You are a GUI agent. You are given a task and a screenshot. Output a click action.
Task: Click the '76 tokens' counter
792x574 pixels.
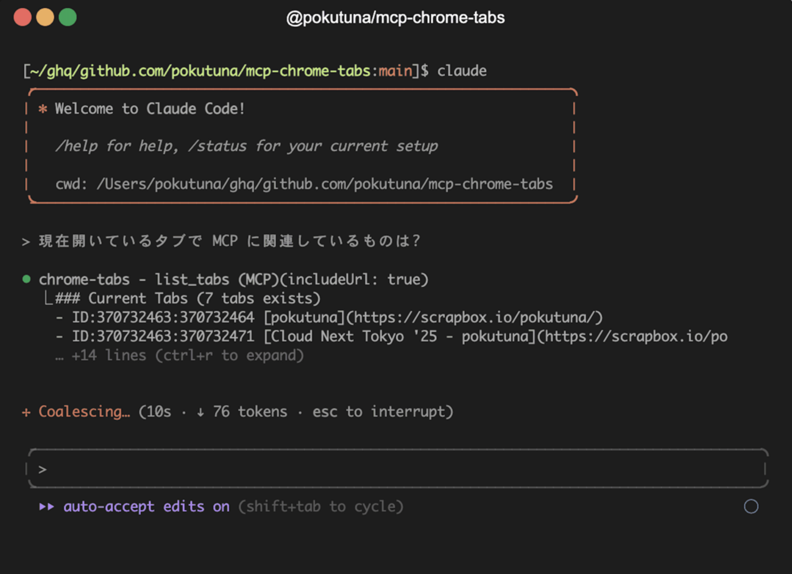[250, 411]
